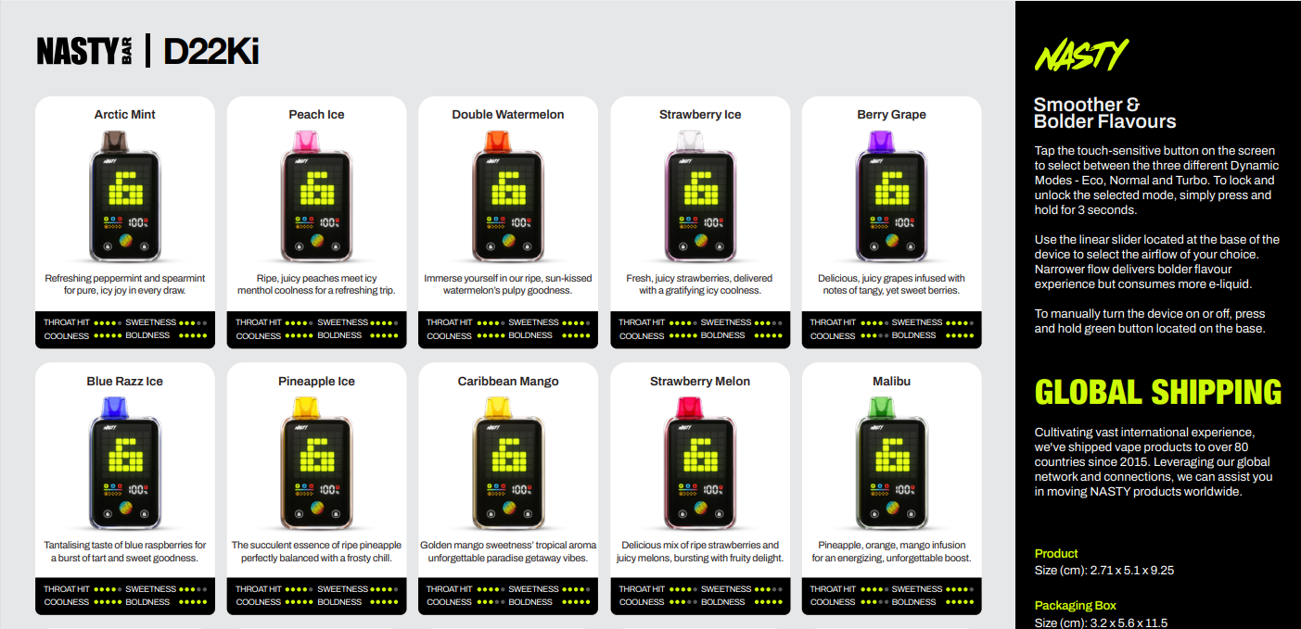Image resolution: width=1301 pixels, height=629 pixels.
Task: Click BOLDNESS rating in Strawberry Melon card
Action: [x=743, y=602]
